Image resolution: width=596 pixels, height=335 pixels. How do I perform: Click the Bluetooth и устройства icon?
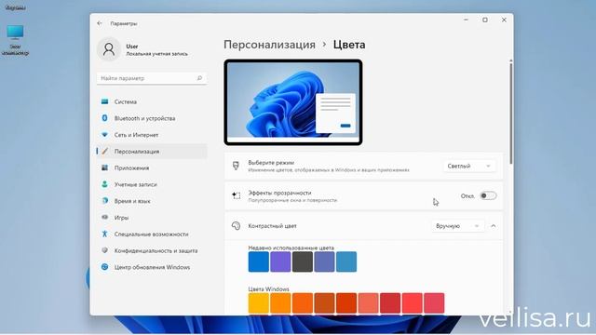[x=104, y=118]
